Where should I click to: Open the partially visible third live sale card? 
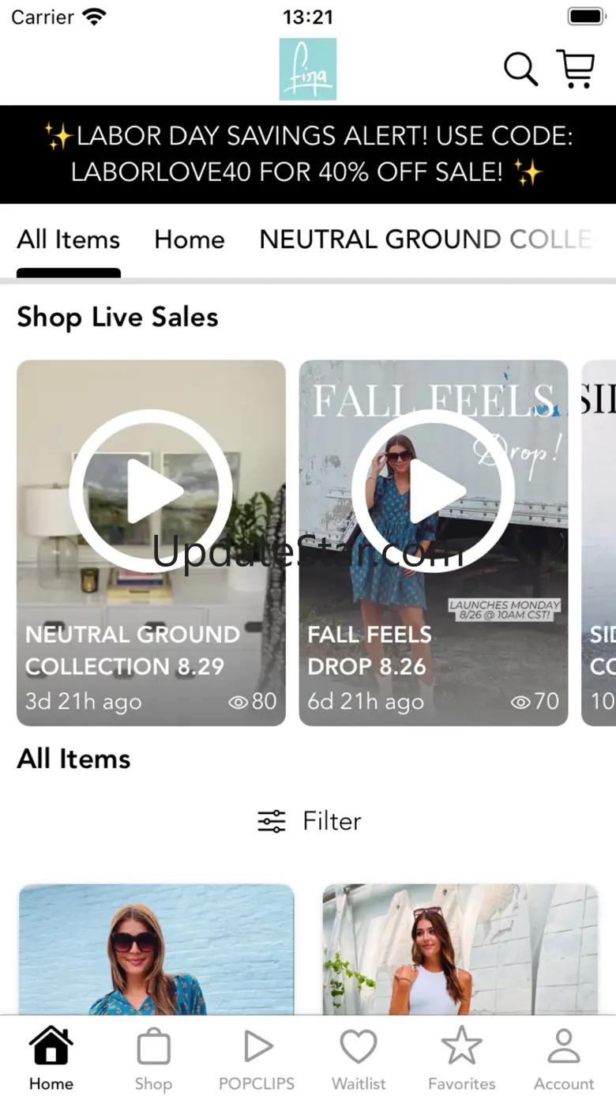pyautogui.click(x=599, y=543)
